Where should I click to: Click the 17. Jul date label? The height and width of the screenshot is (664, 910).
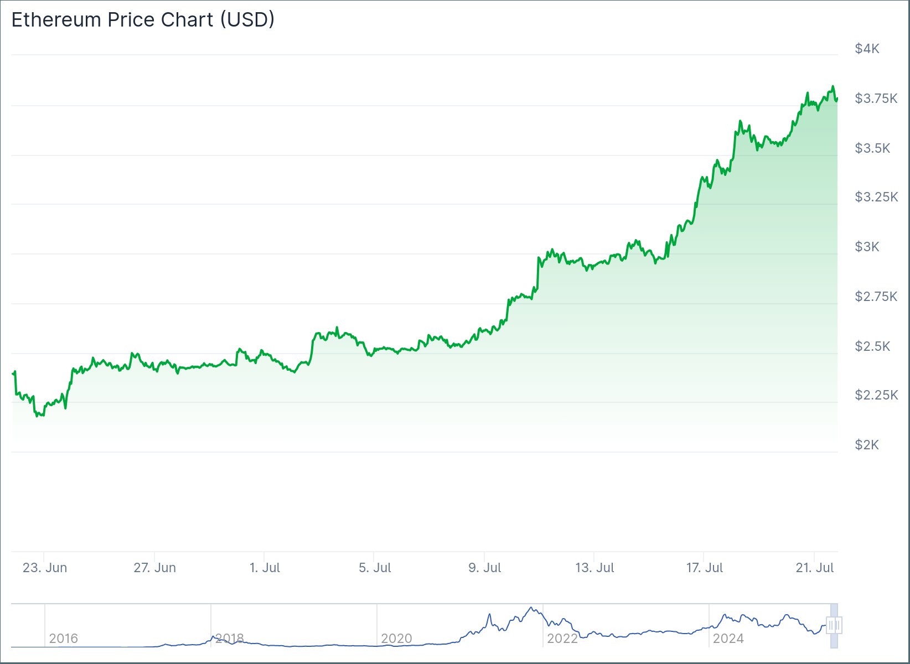705,568
